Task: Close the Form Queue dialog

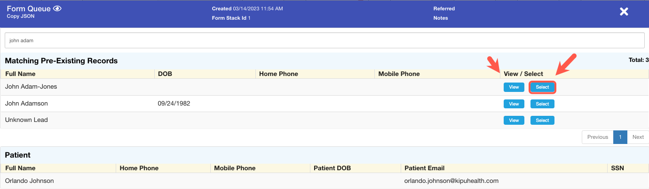Action: pos(624,12)
